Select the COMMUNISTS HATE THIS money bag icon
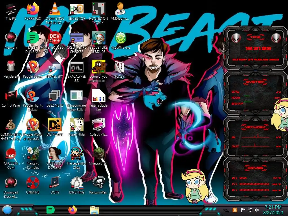The image size is (288, 216). click(11, 130)
